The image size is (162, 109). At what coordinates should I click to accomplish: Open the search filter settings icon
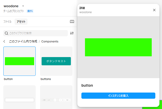point(72,33)
